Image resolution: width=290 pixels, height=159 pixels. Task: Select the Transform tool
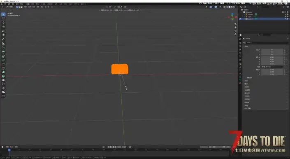pyautogui.click(x=3, y=35)
